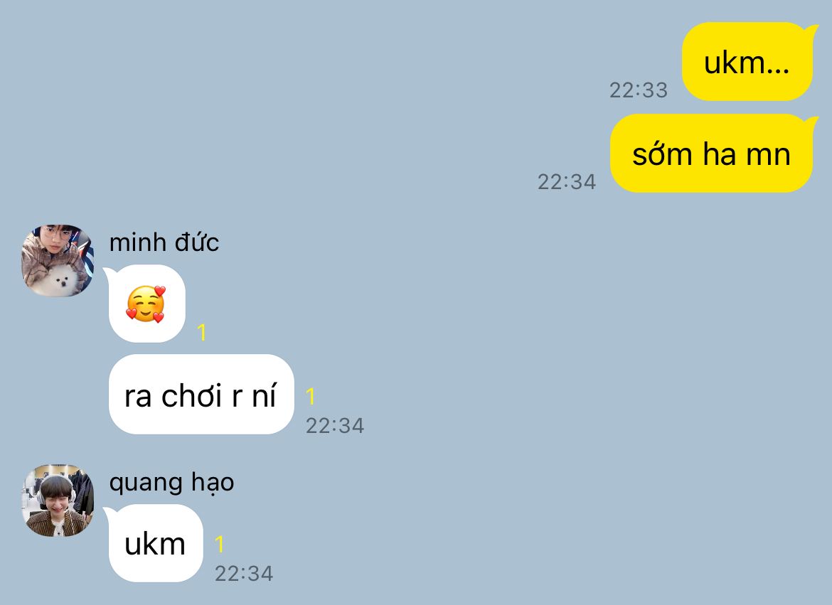
Task: Tap the tail of the "ukm..." bubble
Action: [811, 31]
